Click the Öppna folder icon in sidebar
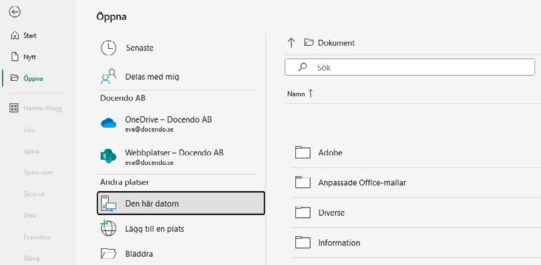Image resolution: width=541 pixels, height=265 pixels. tap(15, 78)
